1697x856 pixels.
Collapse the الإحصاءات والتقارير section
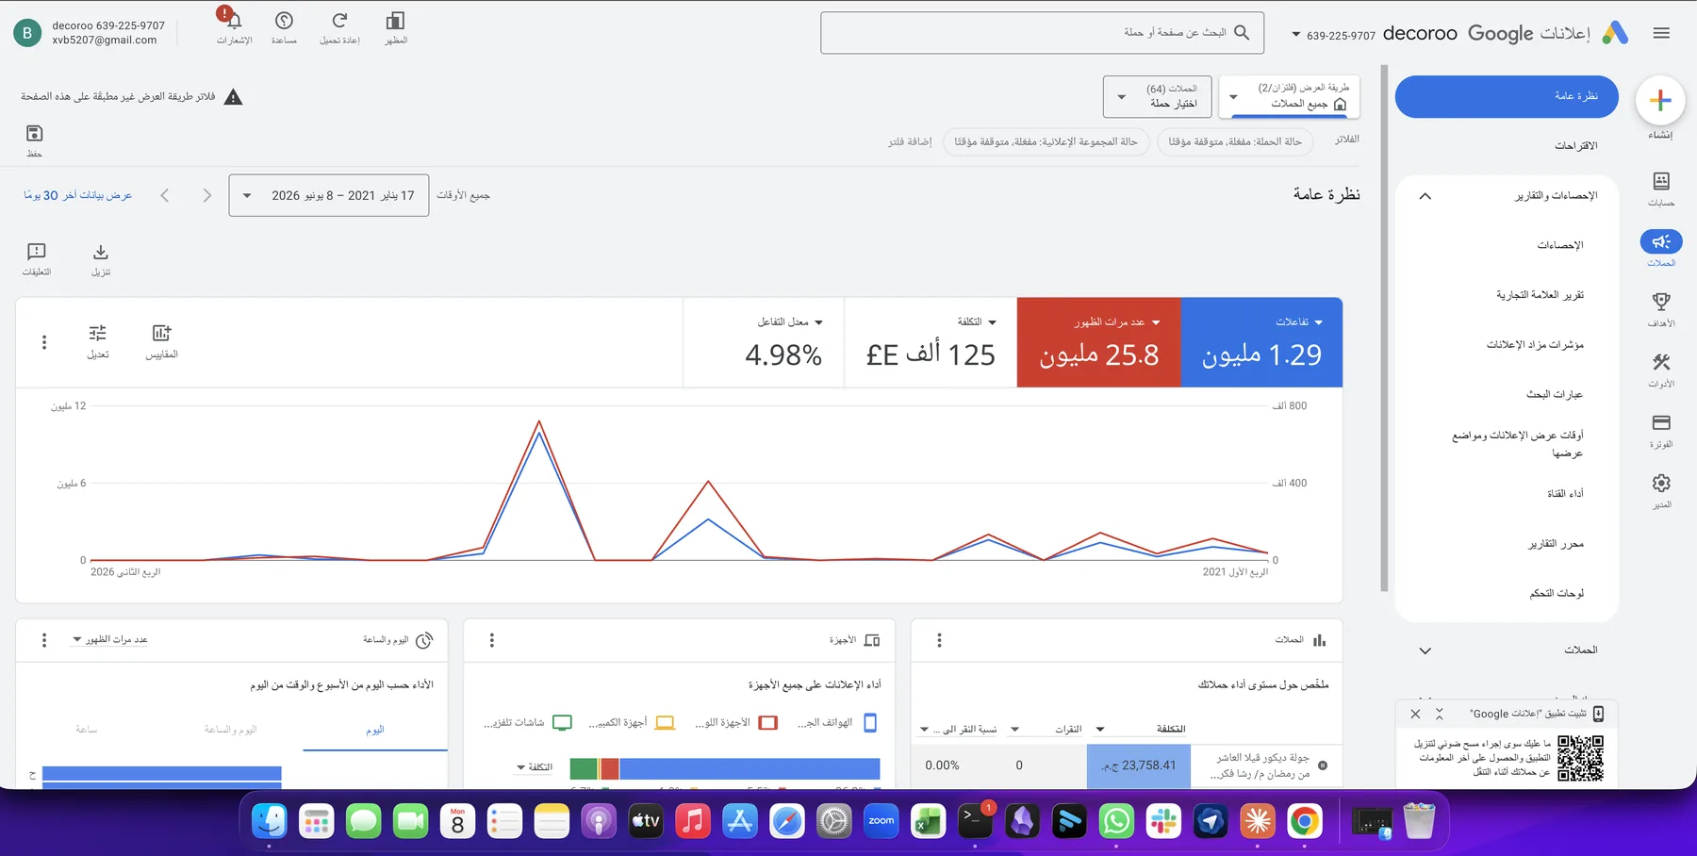click(1425, 196)
